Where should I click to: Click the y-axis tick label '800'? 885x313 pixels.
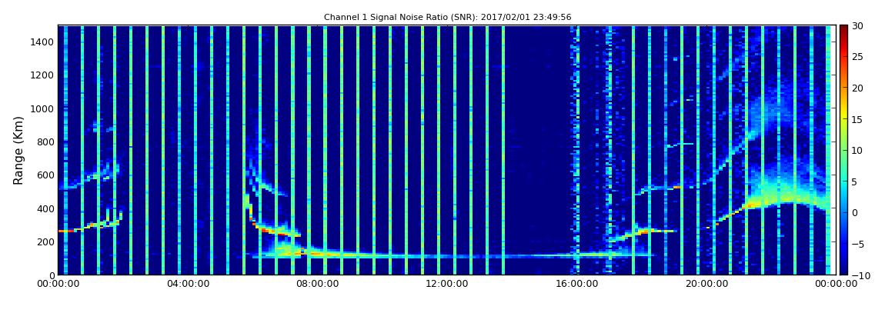[45, 142]
